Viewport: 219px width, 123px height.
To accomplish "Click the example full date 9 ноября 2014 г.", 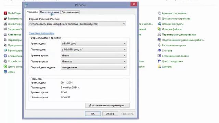I will pyautogui.click(x=70, y=87).
